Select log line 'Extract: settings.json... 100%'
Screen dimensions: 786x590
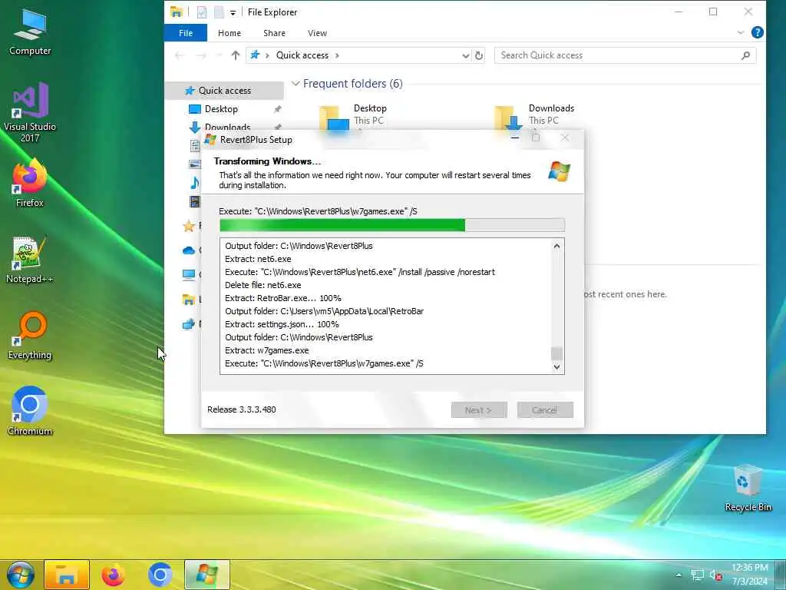point(282,324)
